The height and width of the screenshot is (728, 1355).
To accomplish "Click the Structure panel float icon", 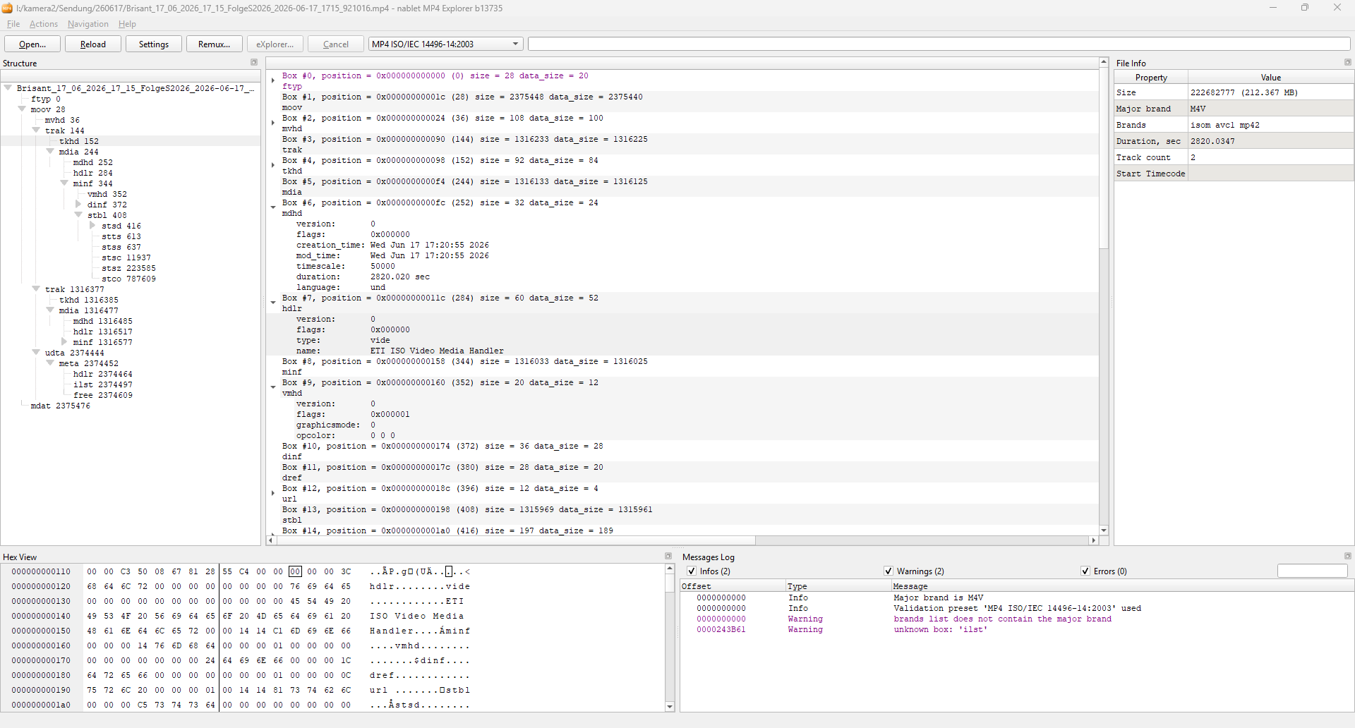I will (254, 63).
